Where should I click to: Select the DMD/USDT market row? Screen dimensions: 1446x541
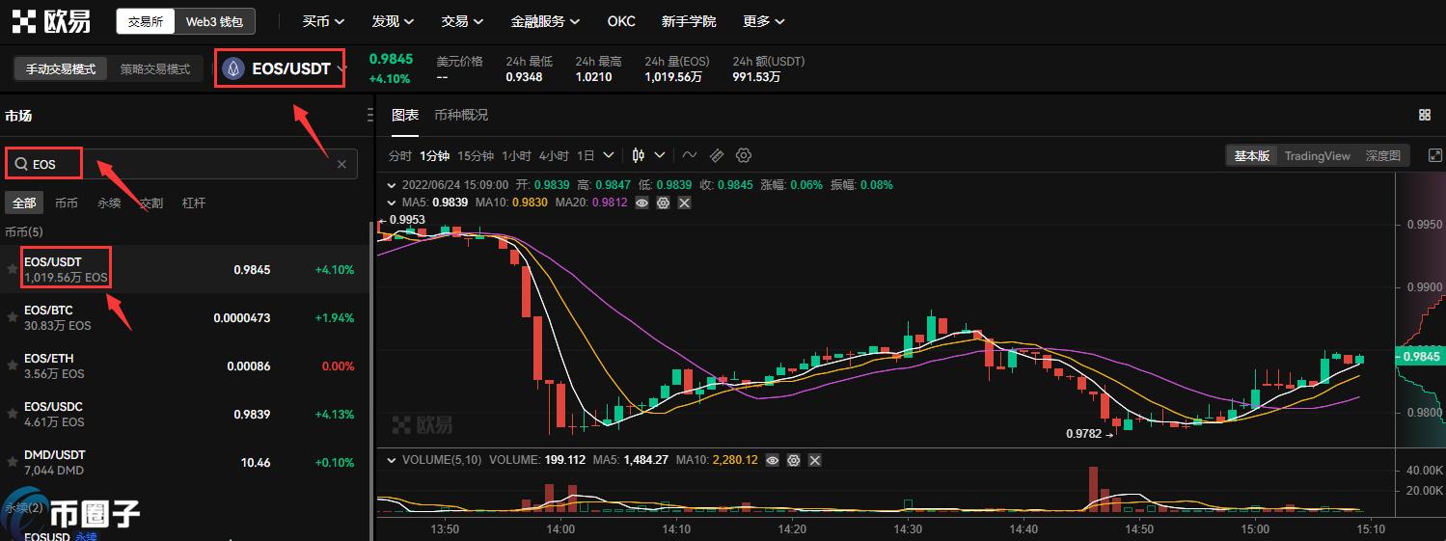[x=184, y=462]
